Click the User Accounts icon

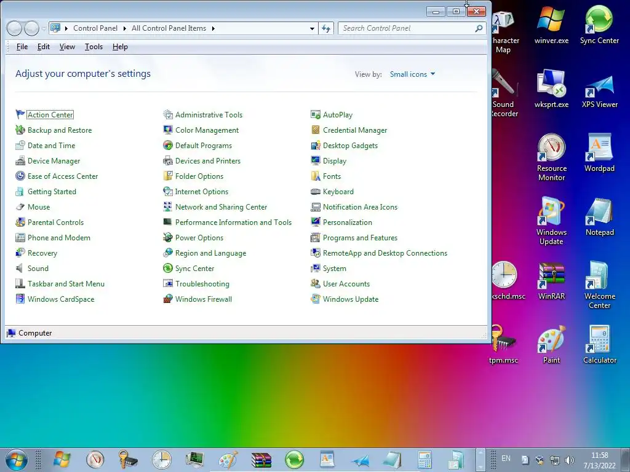click(x=316, y=284)
